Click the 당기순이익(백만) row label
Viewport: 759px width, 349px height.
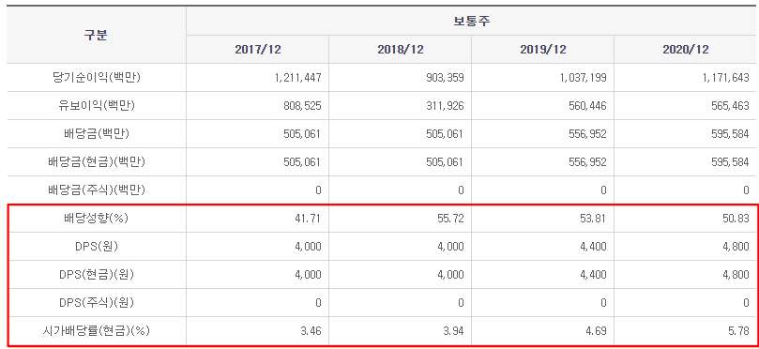(x=97, y=78)
